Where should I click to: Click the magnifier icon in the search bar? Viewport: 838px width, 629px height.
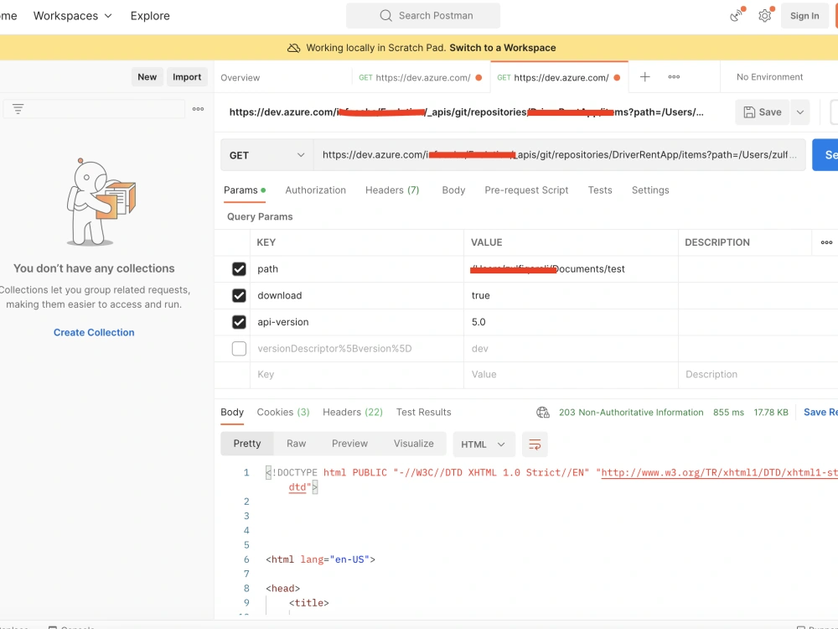pyautogui.click(x=385, y=15)
